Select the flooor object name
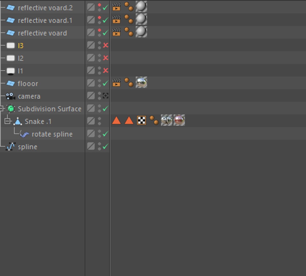Screen dimensions: 306x276 coord(28,84)
